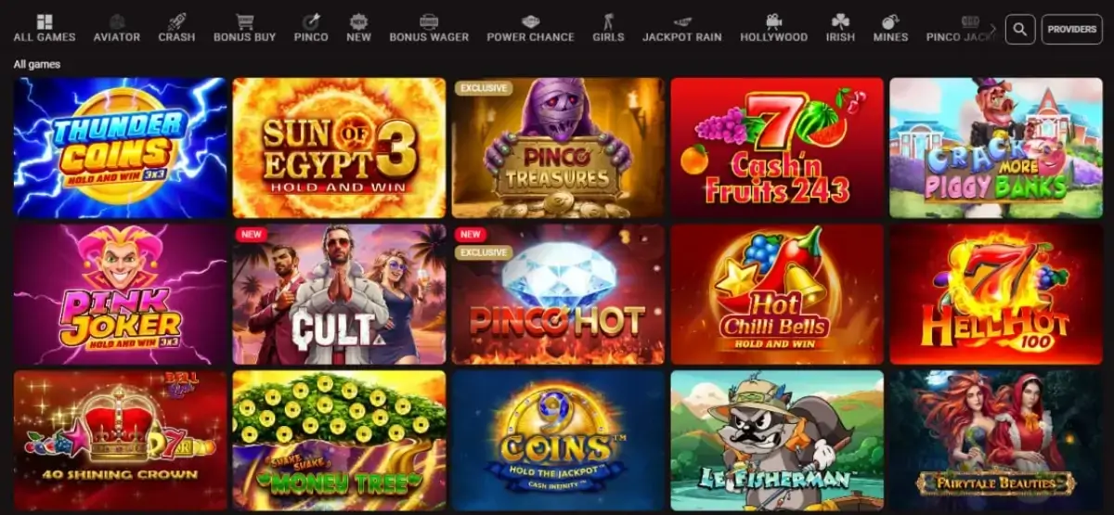Image resolution: width=1114 pixels, height=515 pixels.
Task: Open the Cult new game tile
Action: point(339,294)
